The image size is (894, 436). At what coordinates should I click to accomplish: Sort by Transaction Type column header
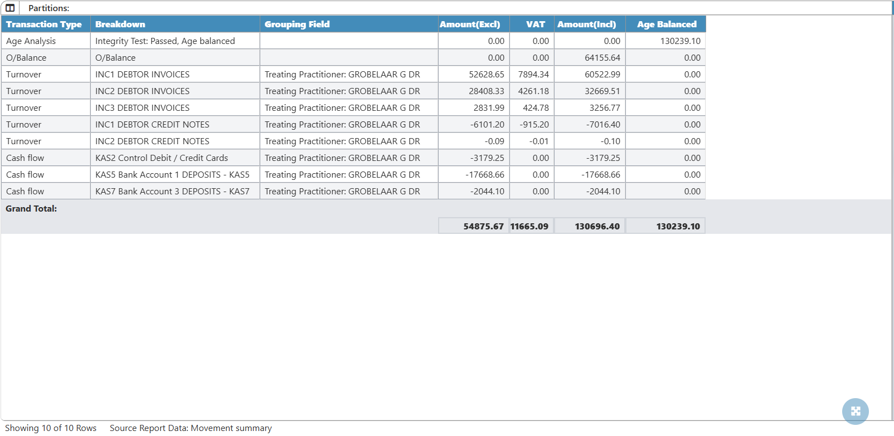point(44,25)
